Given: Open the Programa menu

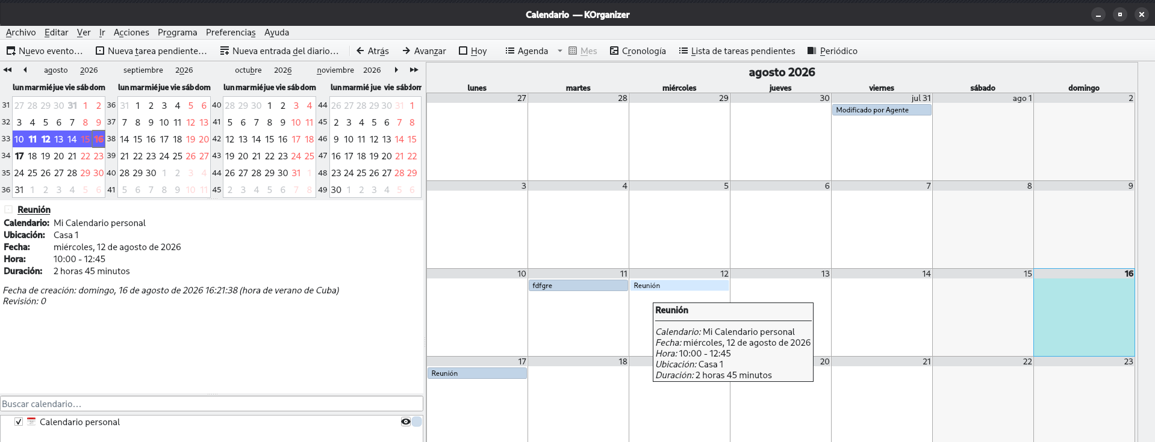Looking at the screenshot, I should (177, 32).
